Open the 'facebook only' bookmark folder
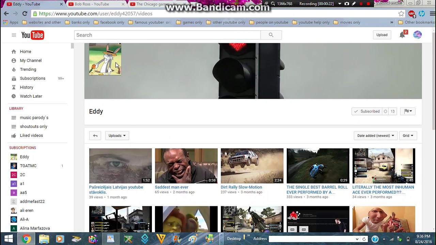This screenshot has width=436, height=245. tap(109, 22)
